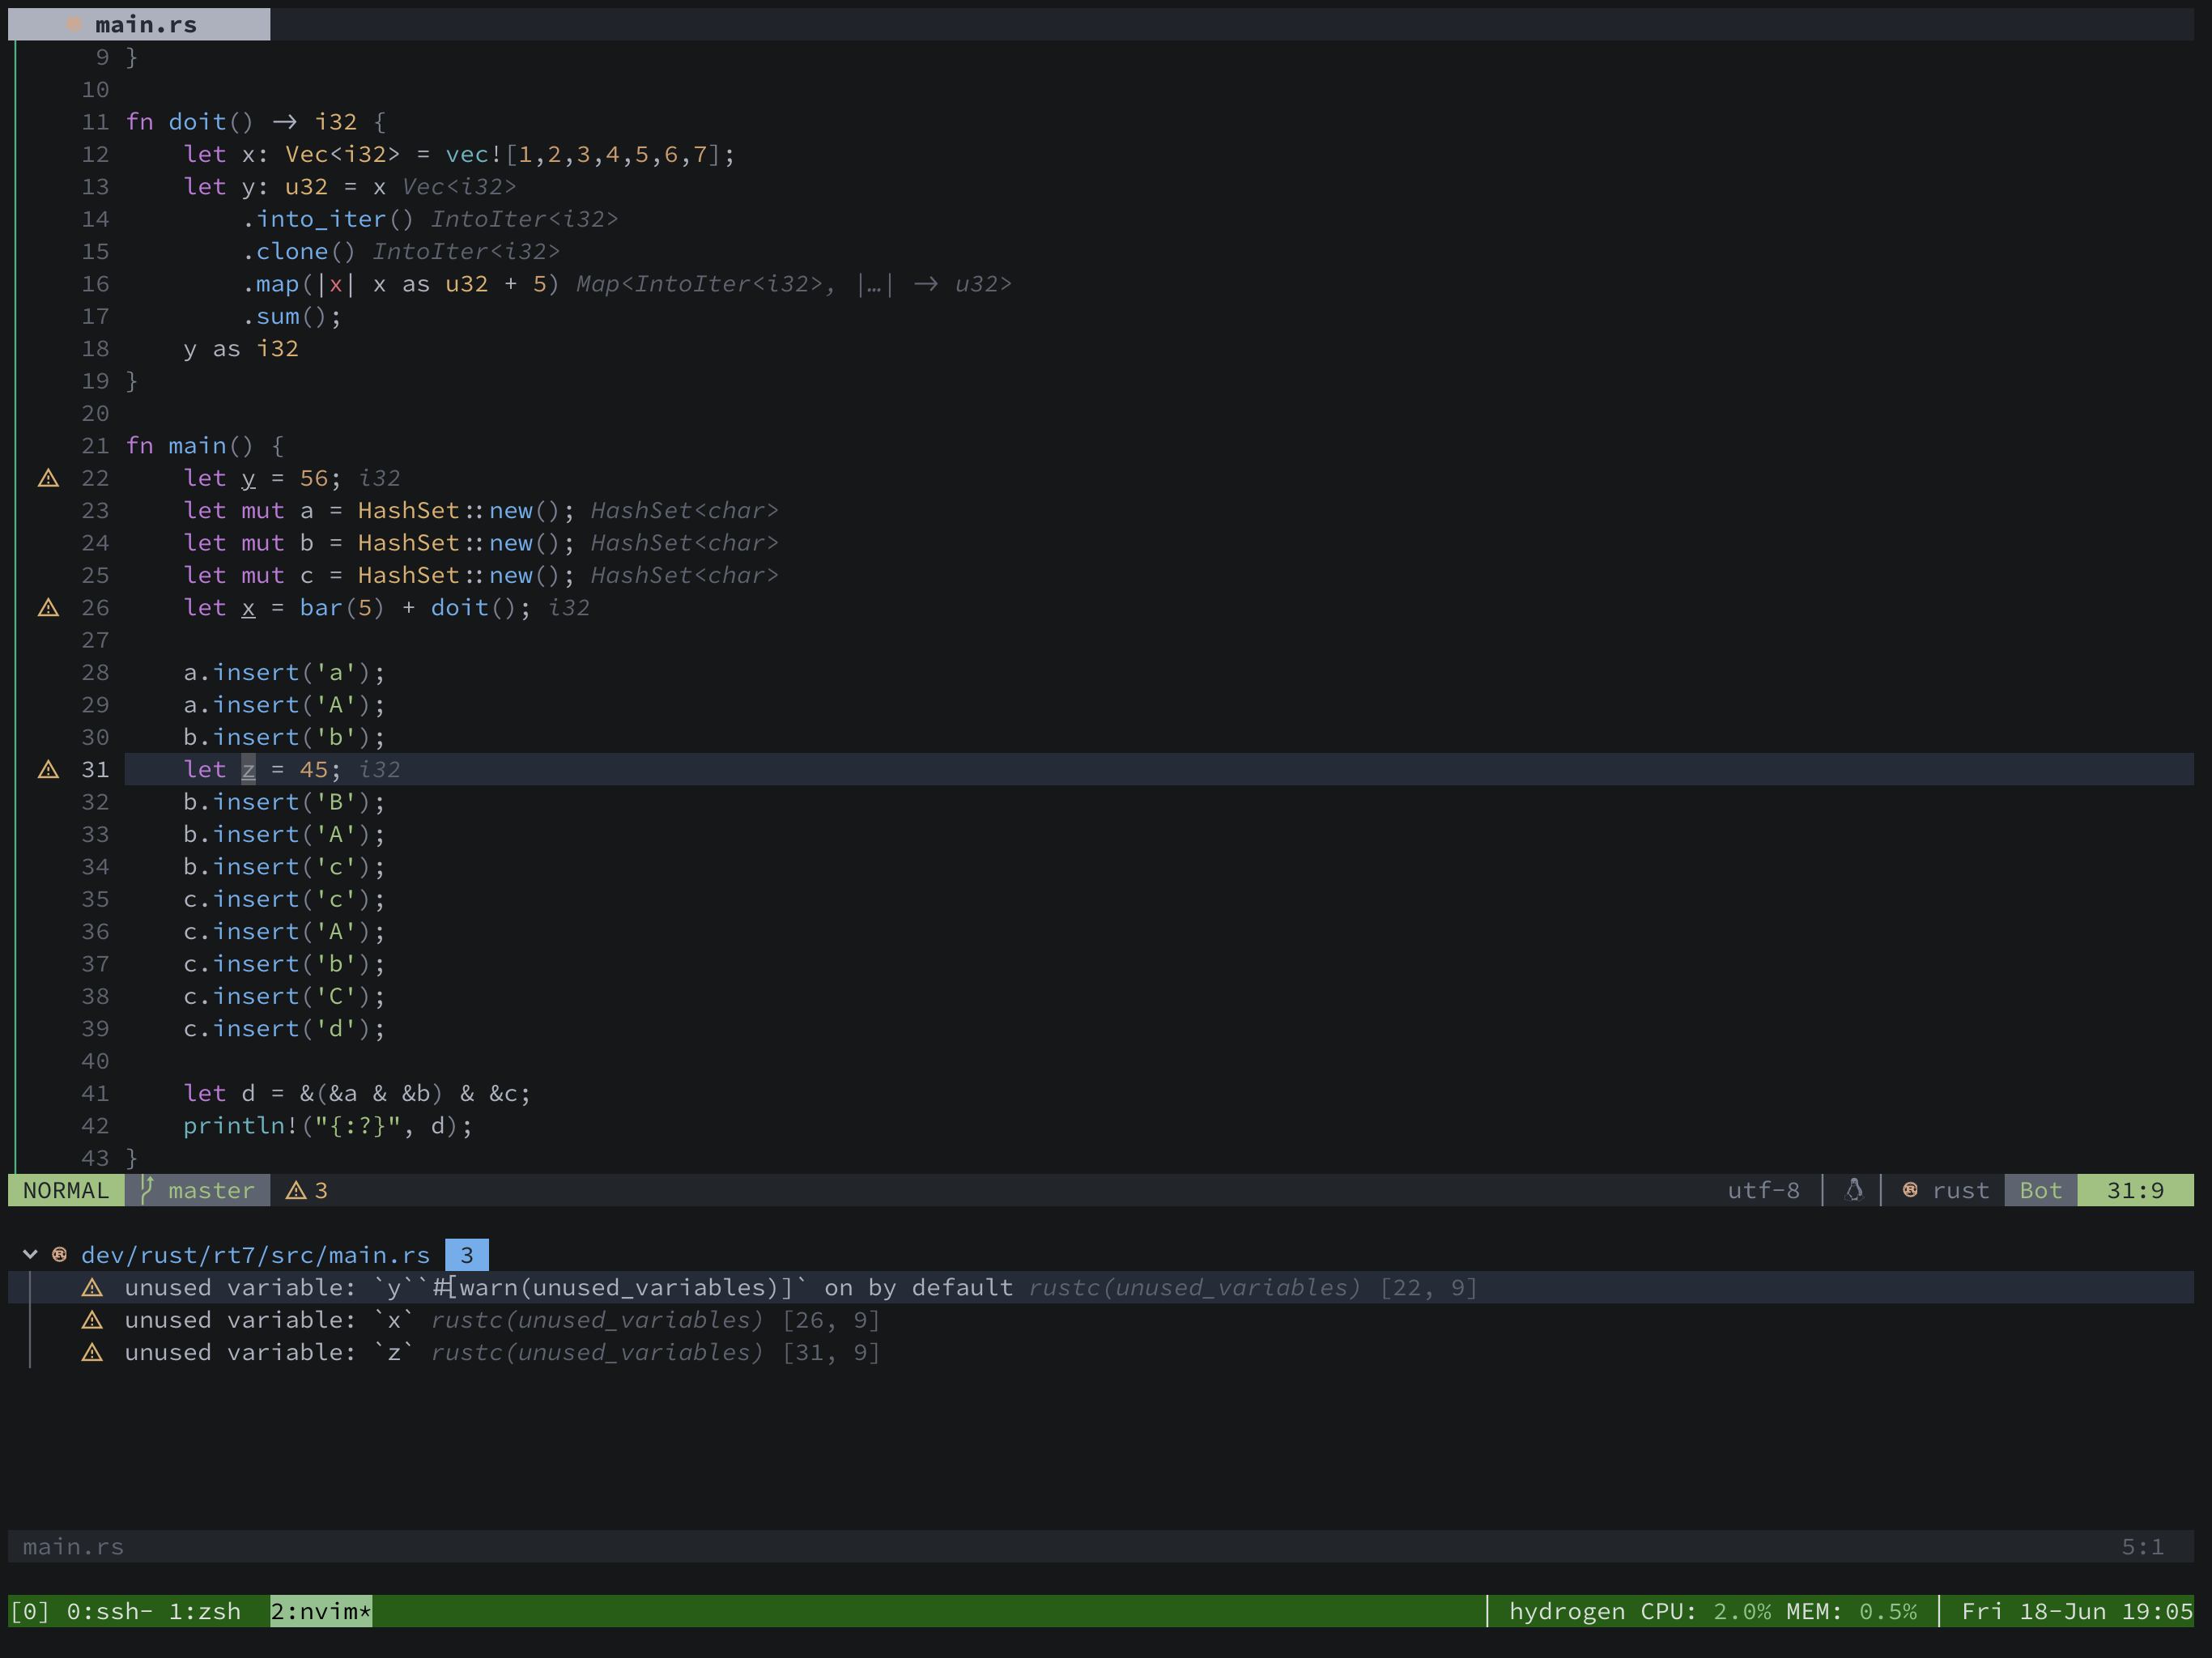The width and height of the screenshot is (2212, 1658).
Task: Click the Rust crab icon beside the file path
Action: tap(59, 1255)
